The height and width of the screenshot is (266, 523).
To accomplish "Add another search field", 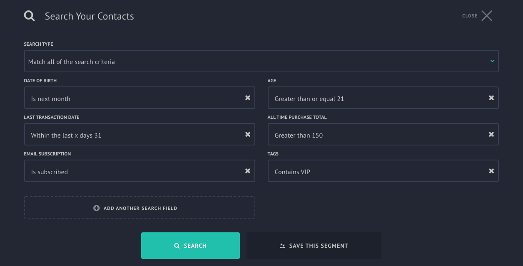I will (139, 208).
